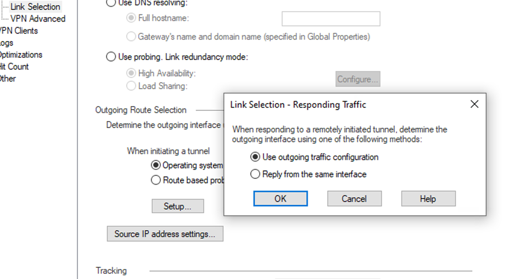Click the Setup button
Image resolution: width=512 pixels, height=279 pixels.
(x=178, y=206)
